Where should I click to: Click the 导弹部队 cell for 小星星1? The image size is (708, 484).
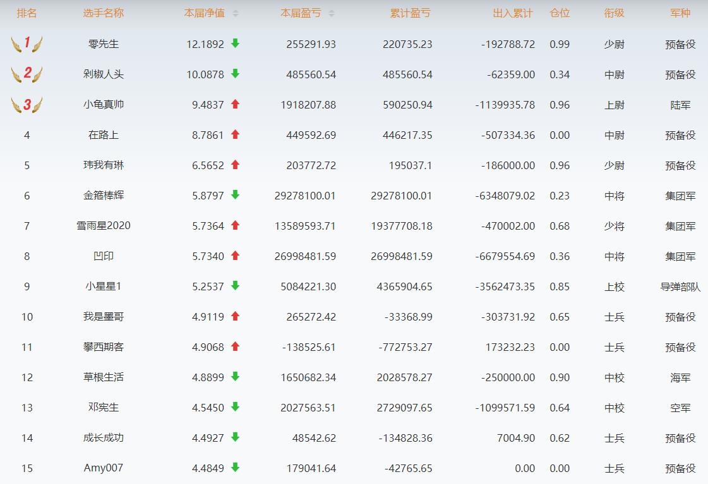[680, 286]
